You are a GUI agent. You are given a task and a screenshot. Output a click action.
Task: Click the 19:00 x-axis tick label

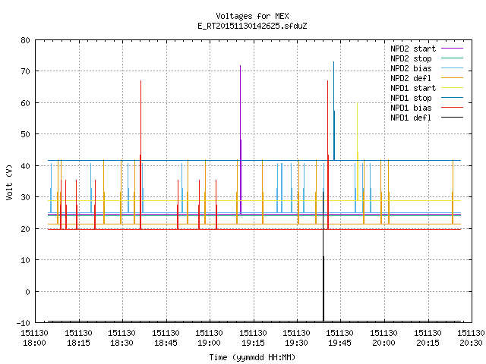(210, 343)
